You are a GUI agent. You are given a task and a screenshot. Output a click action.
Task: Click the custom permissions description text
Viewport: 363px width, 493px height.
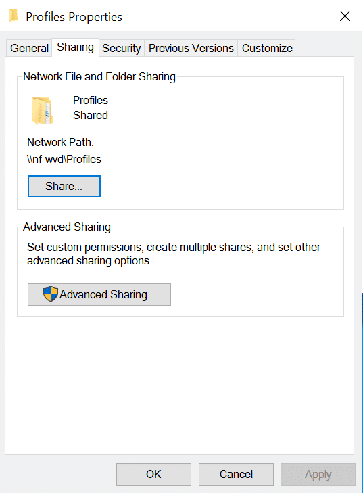pos(174,254)
